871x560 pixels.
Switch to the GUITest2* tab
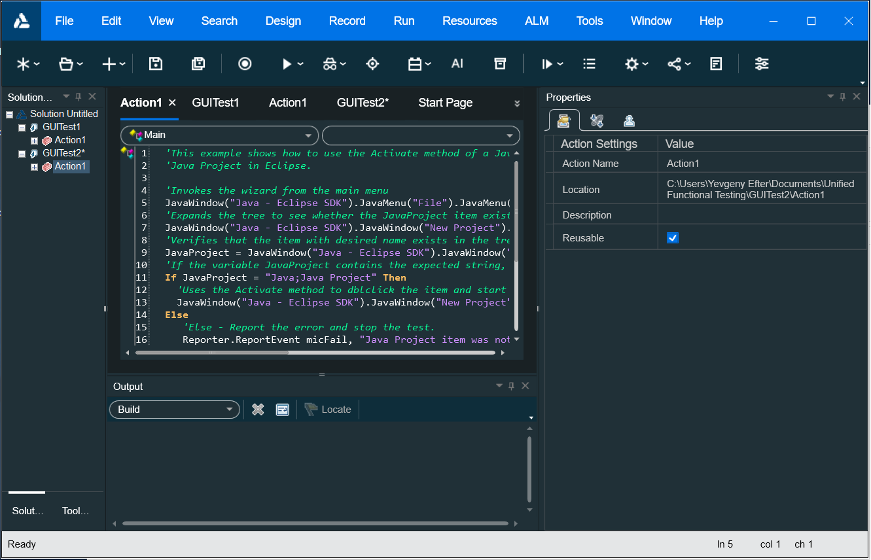click(x=363, y=103)
